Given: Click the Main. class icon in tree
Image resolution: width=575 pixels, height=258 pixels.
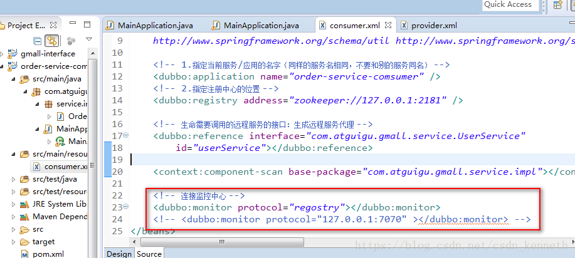Looking at the screenshot, I should click(x=60, y=142).
